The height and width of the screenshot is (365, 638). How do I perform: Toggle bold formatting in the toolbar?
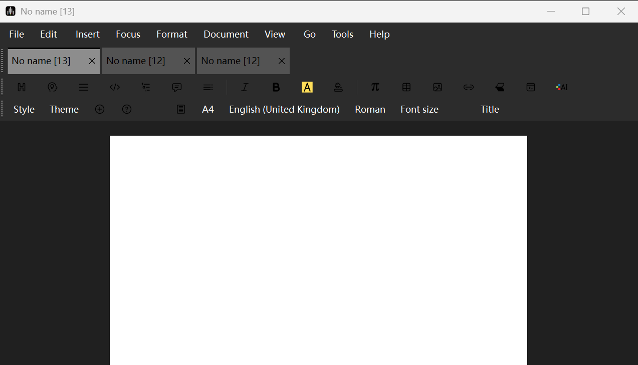tap(276, 87)
